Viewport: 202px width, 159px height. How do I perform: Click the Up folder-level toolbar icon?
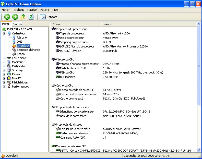coord(23,17)
